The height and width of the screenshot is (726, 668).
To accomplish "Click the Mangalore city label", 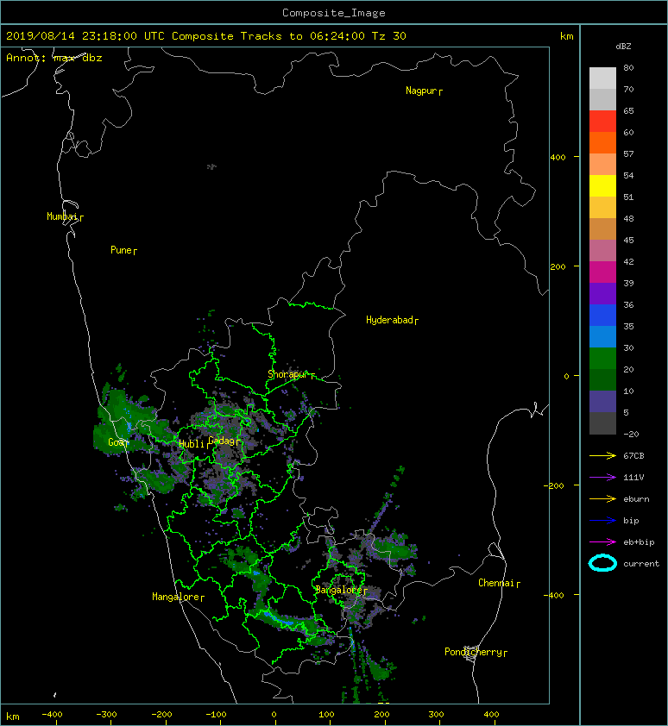I will [x=176, y=597].
